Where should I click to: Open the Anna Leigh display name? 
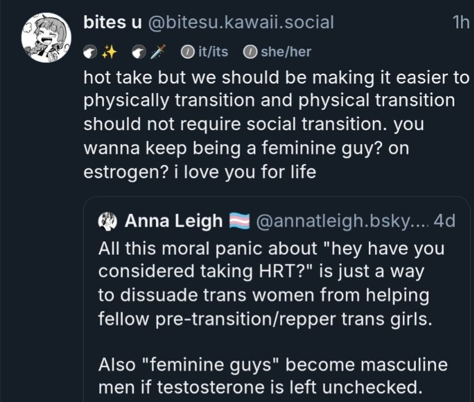tap(174, 221)
